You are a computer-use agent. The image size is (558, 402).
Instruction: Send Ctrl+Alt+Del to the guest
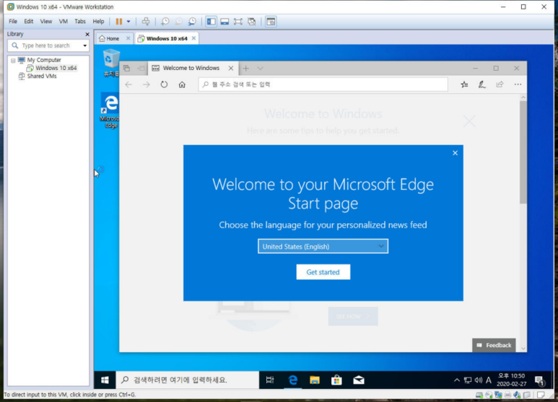pos(146,22)
